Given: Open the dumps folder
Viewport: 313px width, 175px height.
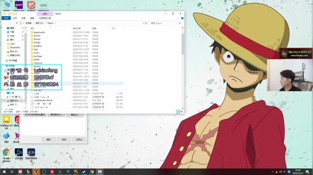Looking at the screenshot, I should point(37,39).
